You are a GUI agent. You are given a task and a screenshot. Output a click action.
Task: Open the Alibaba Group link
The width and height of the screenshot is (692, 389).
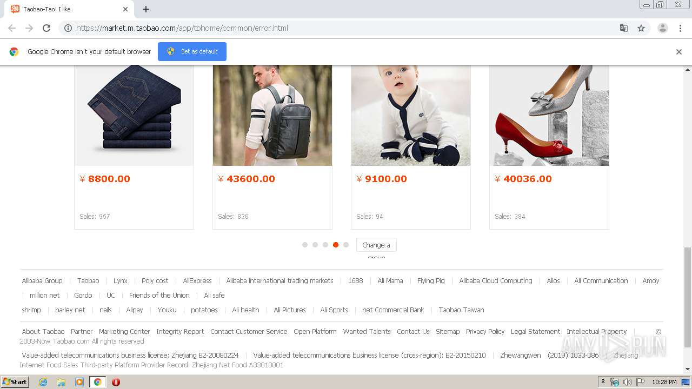pos(42,281)
